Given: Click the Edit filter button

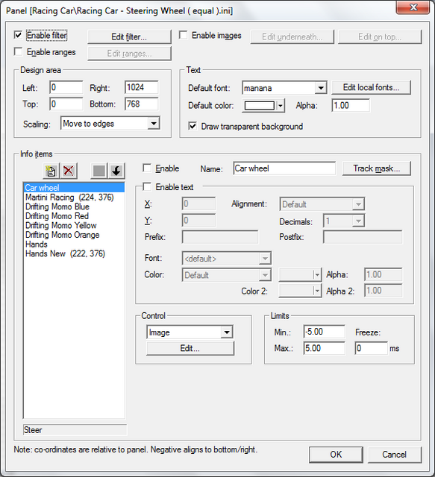Looking at the screenshot, I should click(129, 37).
